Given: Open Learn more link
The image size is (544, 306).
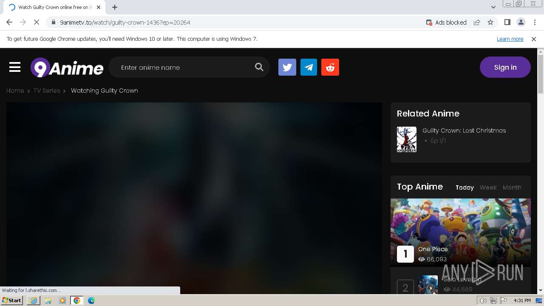Looking at the screenshot, I should pyautogui.click(x=510, y=39).
